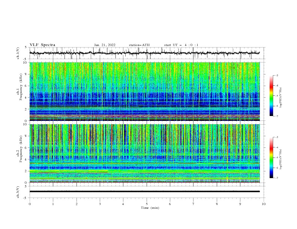
Task: Click the 'station=ATH' label
Action: [x=139, y=45]
